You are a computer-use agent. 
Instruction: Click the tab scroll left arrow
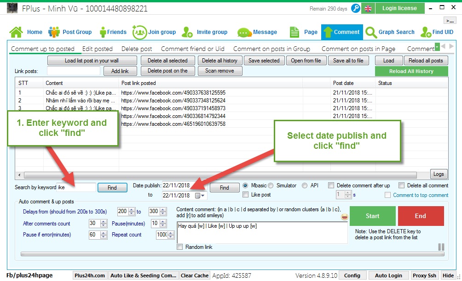[444, 46]
